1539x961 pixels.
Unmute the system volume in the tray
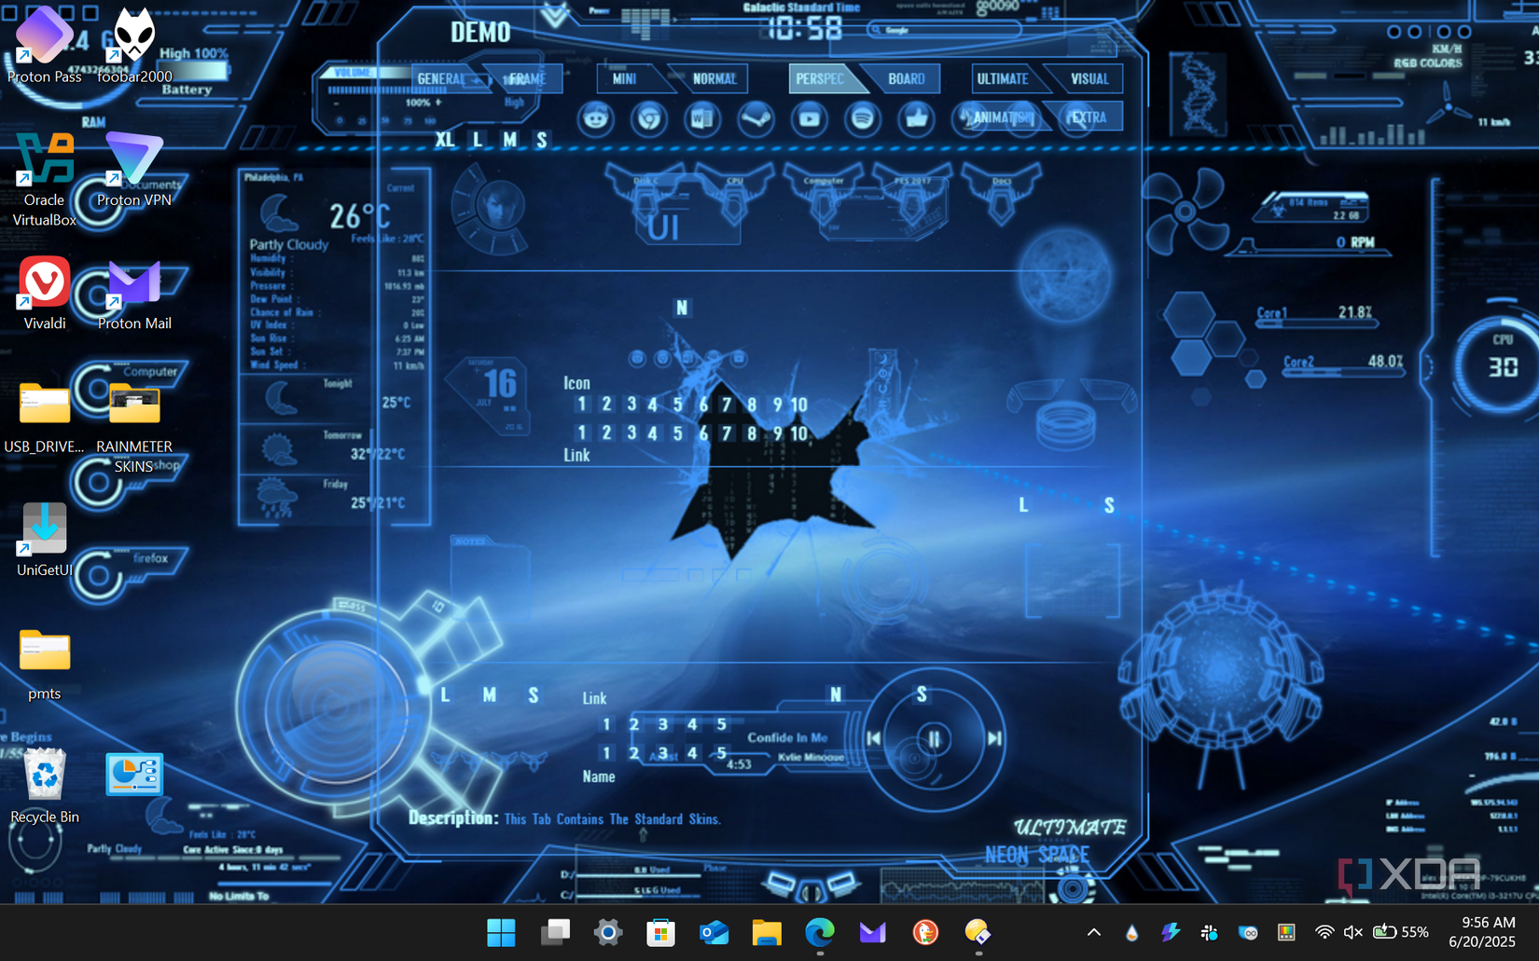point(1352,932)
